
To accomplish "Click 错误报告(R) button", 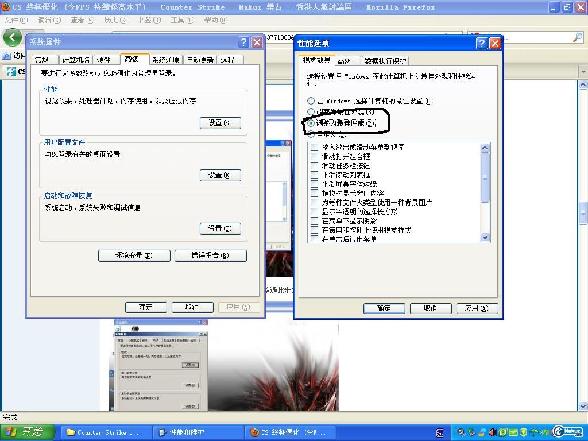I will 210,256.
